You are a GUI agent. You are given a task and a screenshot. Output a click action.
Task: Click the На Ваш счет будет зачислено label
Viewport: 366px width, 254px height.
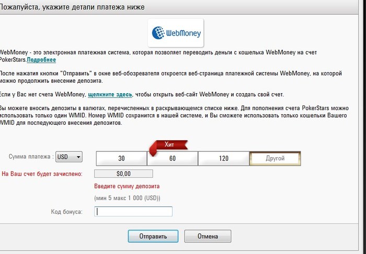point(42,174)
